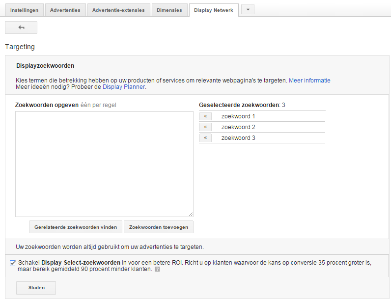Select the Display Netwerk tab
The width and height of the screenshot is (391, 301).
[214, 10]
